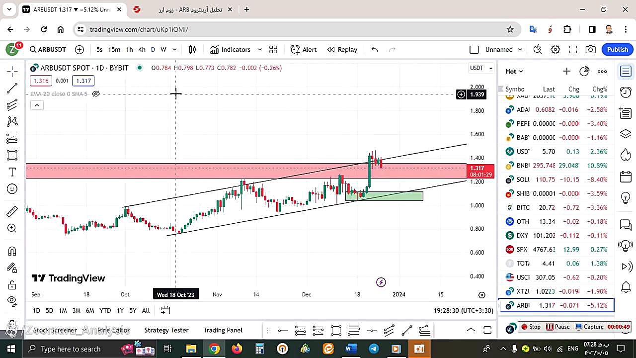Open the Alerts panel clock icon
Viewport: 636px width, 358px height.
click(626, 92)
